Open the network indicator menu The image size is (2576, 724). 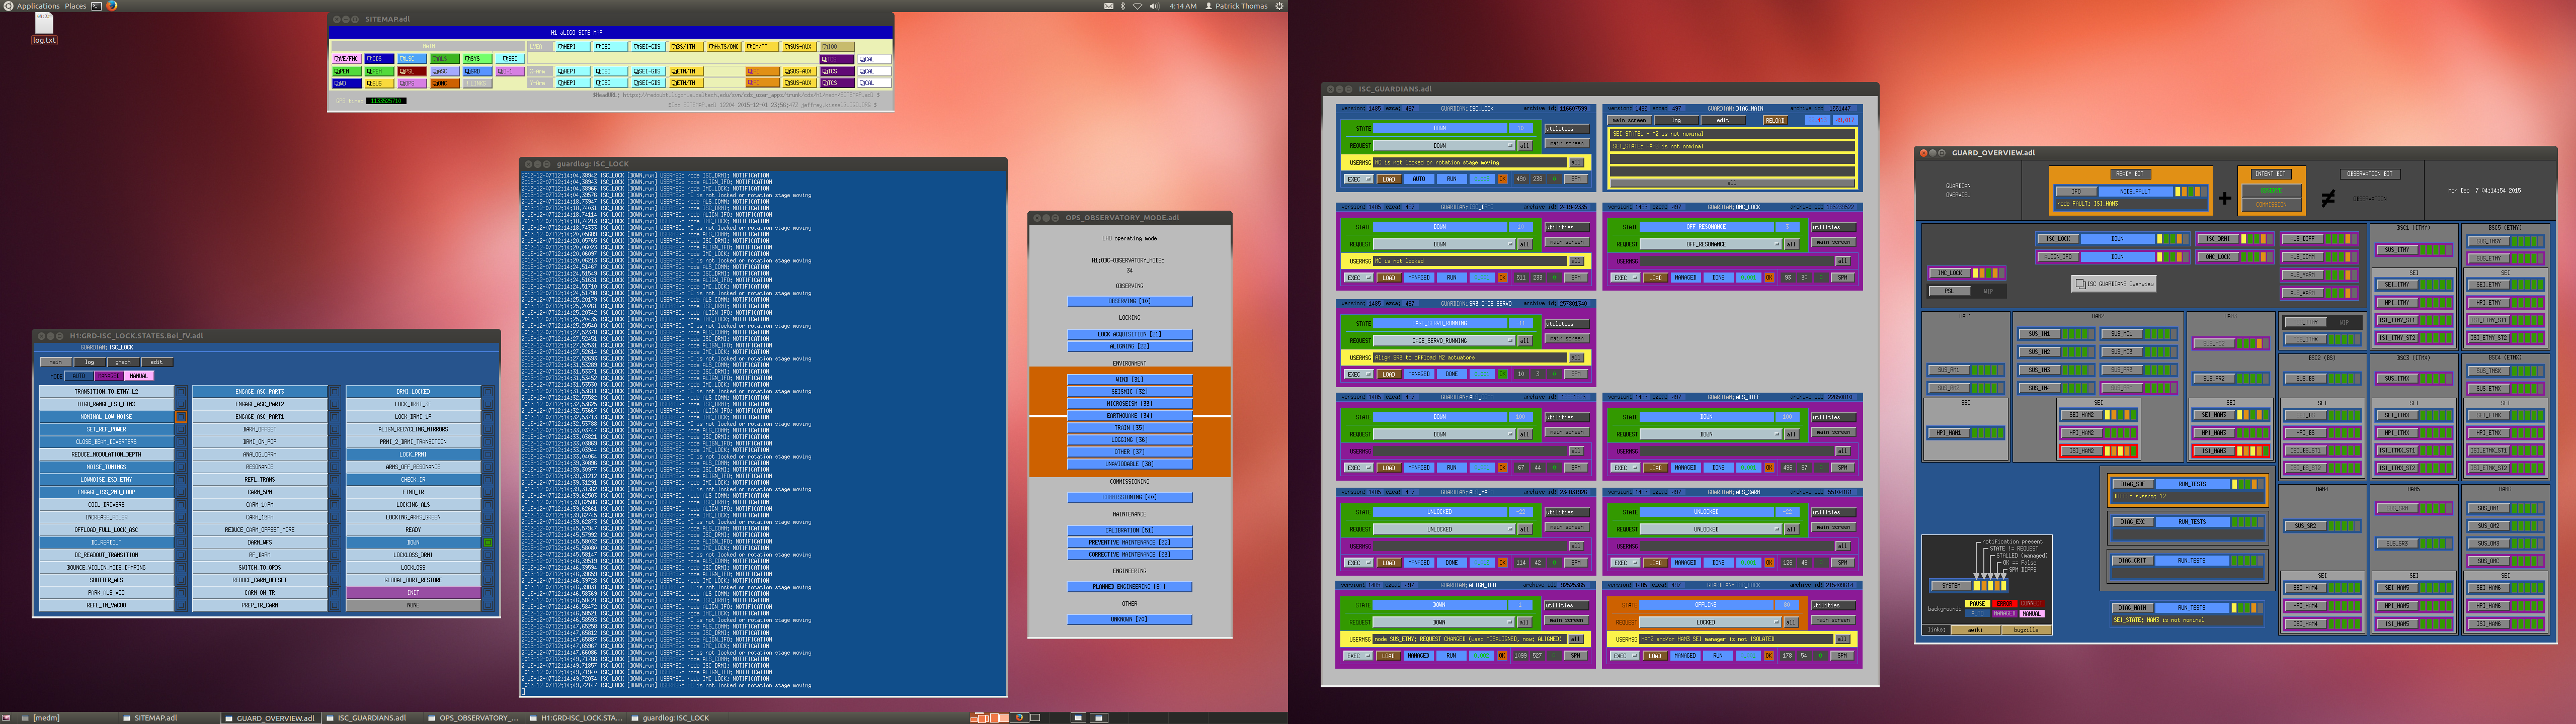coord(1138,6)
